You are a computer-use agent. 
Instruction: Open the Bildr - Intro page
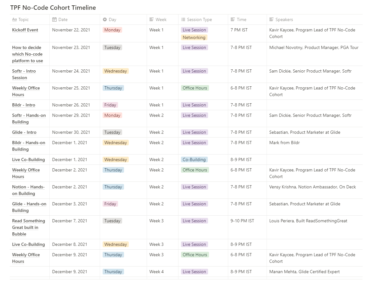24,105
